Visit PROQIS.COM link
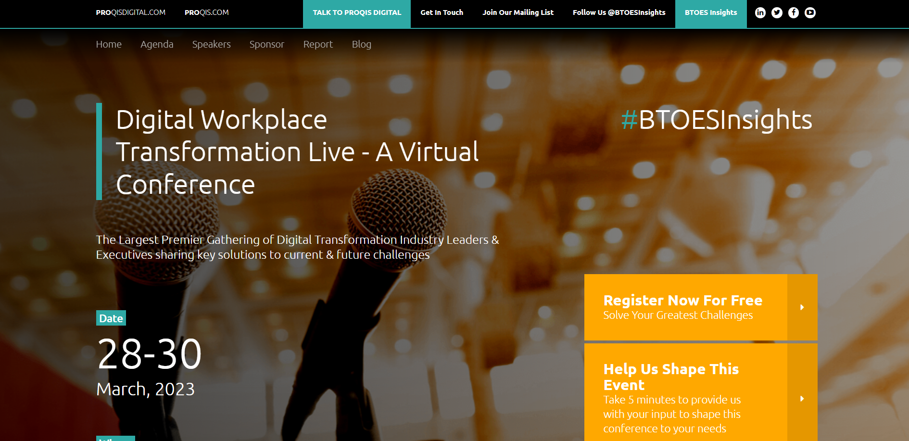Image resolution: width=909 pixels, height=441 pixels. pos(207,13)
